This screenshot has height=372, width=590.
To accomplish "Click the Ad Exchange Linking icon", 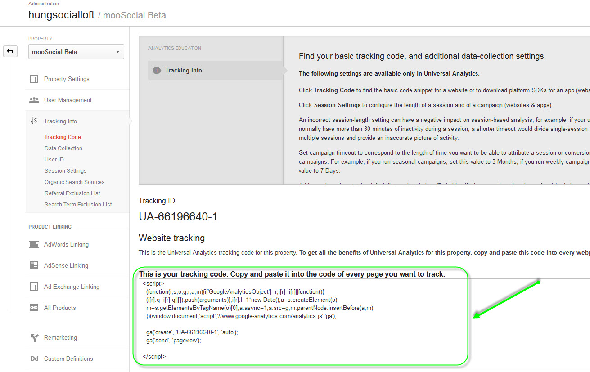I will click(x=34, y=287).
